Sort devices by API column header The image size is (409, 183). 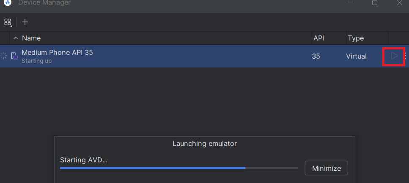pyautogui.click(x=319, y=38)
